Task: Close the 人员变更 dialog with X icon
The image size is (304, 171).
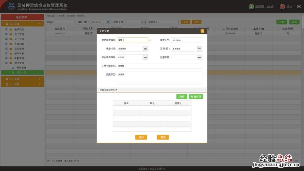Action: point(202,31)
